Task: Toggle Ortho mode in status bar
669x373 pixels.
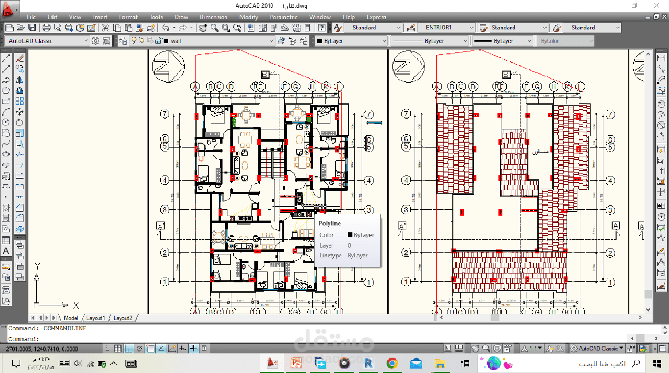Action: [x=128, y=348]
